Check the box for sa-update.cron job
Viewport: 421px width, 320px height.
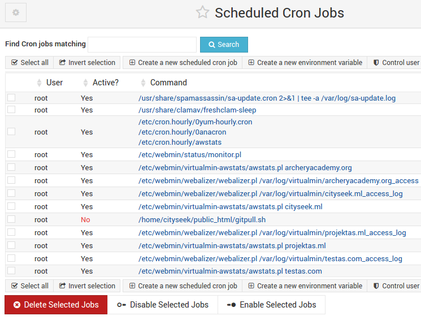(11, 98)
